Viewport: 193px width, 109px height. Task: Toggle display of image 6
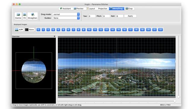68,30
